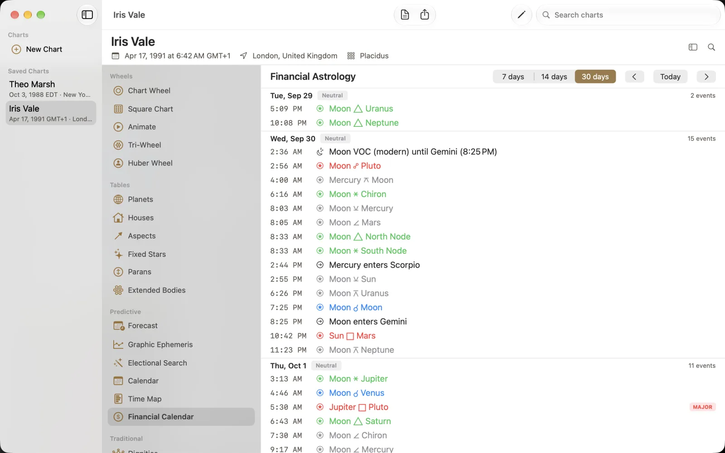725x453 pixels.
Task: Switch range to 14 days
Action: 554,77
